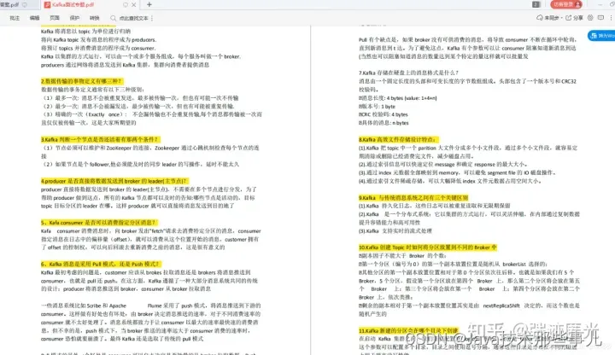Open the 保护 menu
Viewport: 615px width, 355px height.
click(74, 18)
